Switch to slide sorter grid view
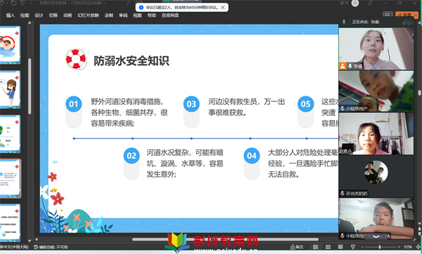Screen dimensions: 422x254 (328, 247)
